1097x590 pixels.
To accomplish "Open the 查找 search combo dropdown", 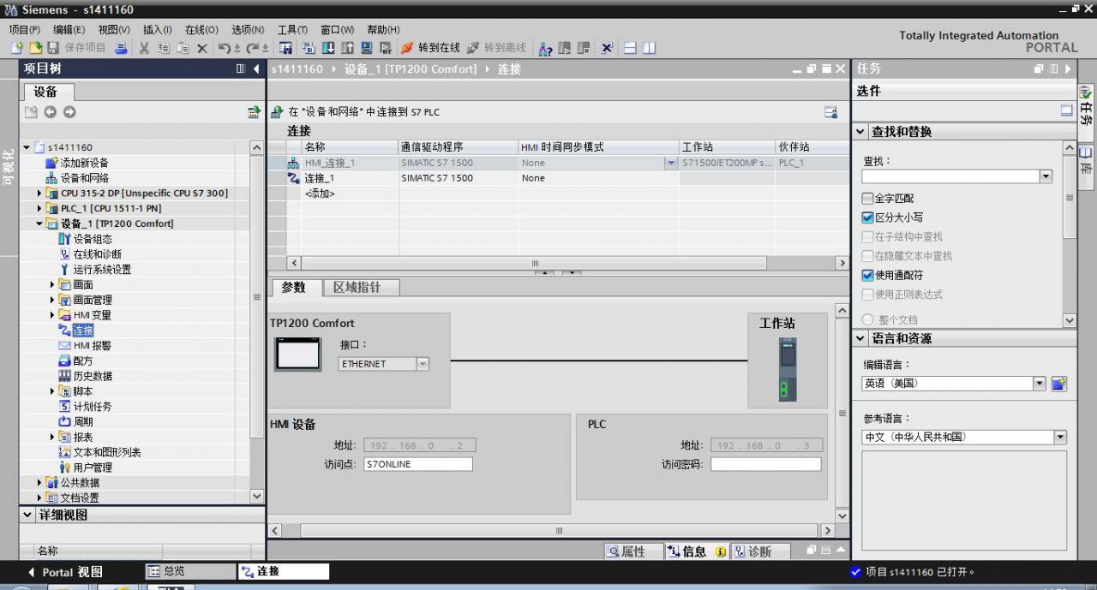I will (x=1046, y=176).
